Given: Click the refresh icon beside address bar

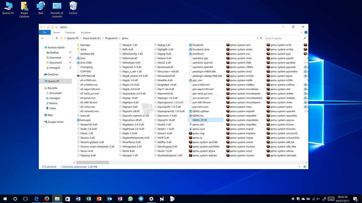Looking at the screenshot, I should (x=261, y=38).
